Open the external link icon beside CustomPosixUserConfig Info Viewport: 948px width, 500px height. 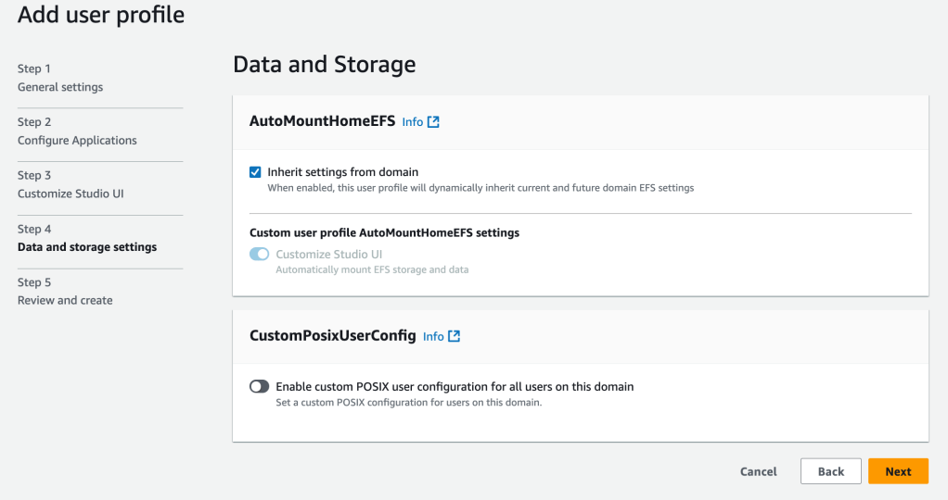click(454, 336)
